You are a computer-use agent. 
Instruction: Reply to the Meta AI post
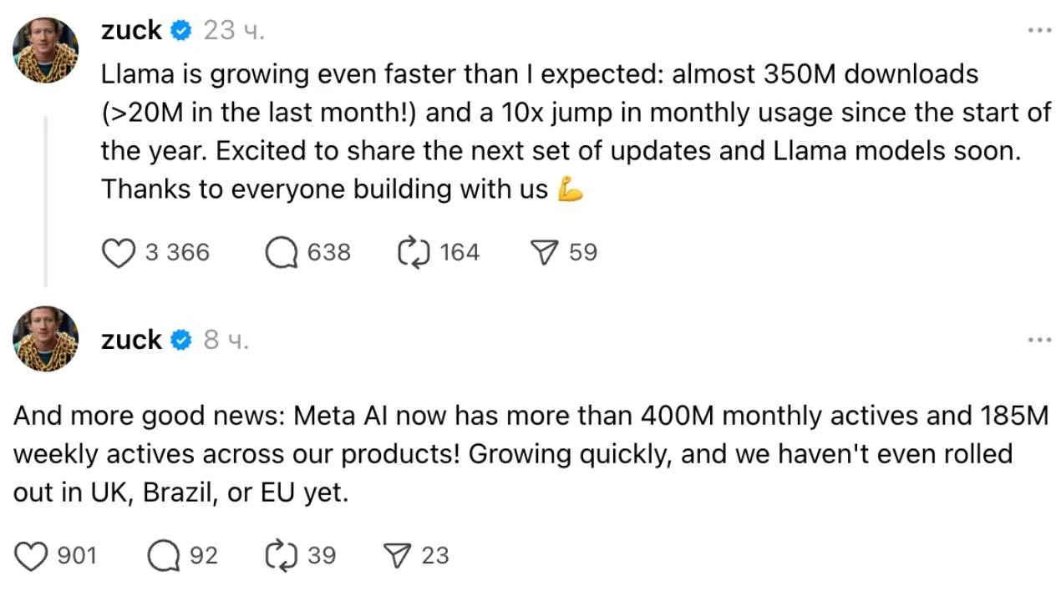(164, 556)
